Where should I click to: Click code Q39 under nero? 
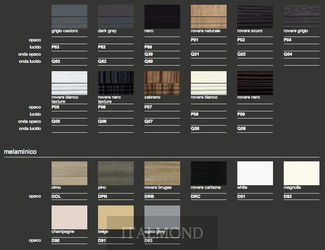(149, 54)
